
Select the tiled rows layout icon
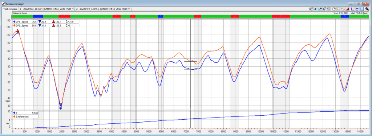point(361,9)
